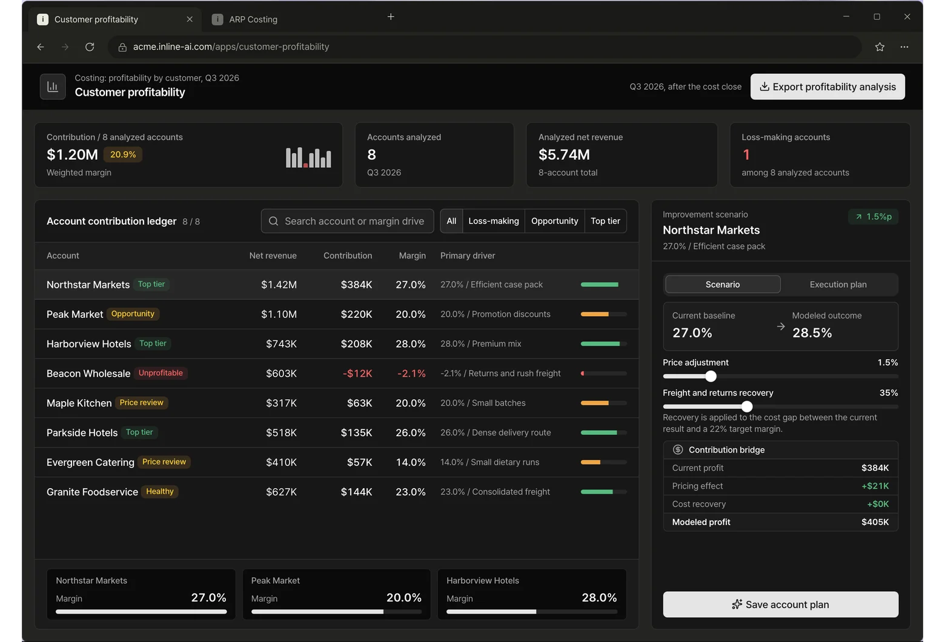Close the Customer profitability tab
The height and width of the screenshot is (642, 945).
(190, 19)
